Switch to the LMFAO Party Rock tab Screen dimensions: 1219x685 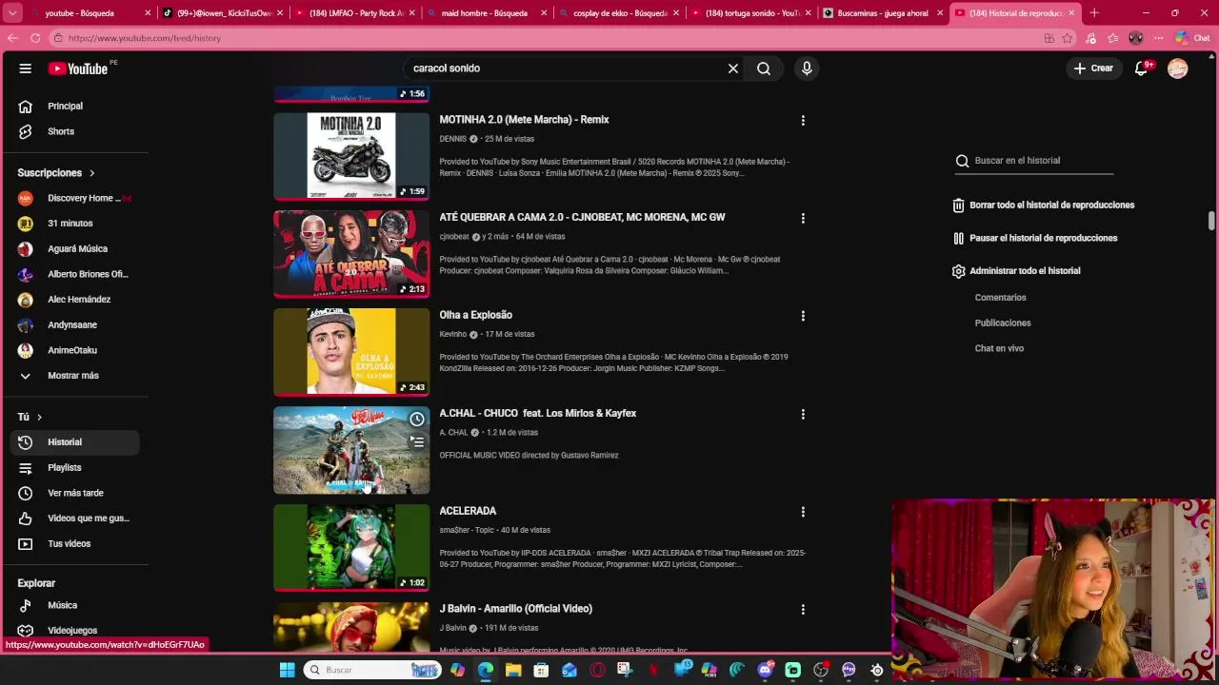[353, 13]
